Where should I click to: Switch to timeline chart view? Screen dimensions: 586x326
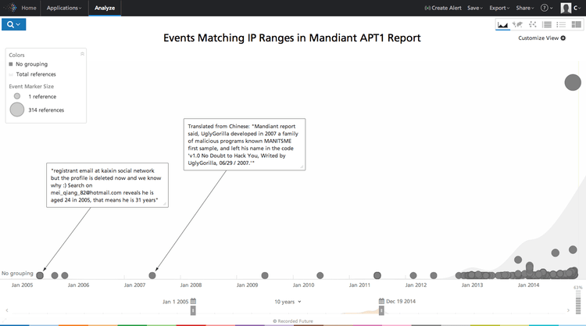pos(502,25)
